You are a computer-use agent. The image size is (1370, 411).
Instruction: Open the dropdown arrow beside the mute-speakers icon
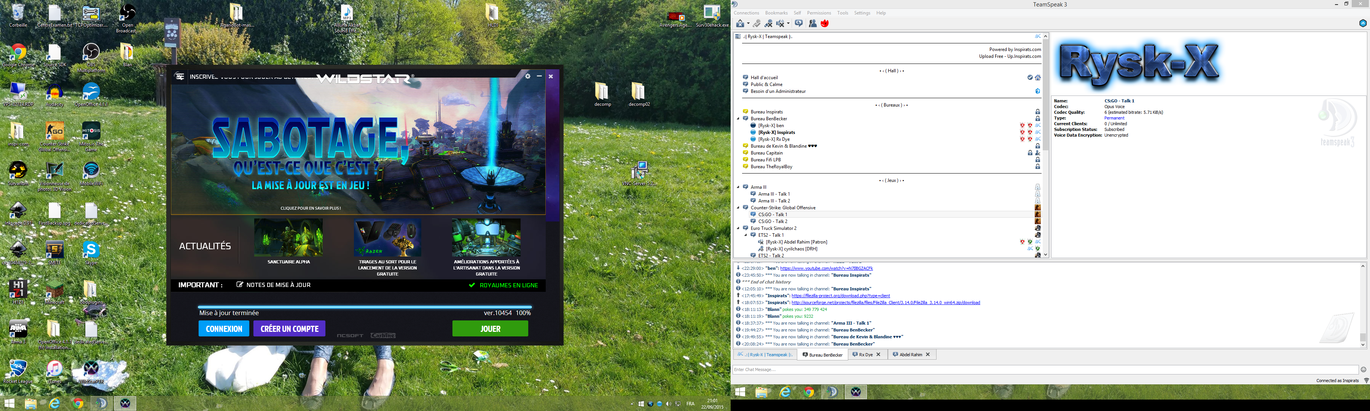[788, 23]
